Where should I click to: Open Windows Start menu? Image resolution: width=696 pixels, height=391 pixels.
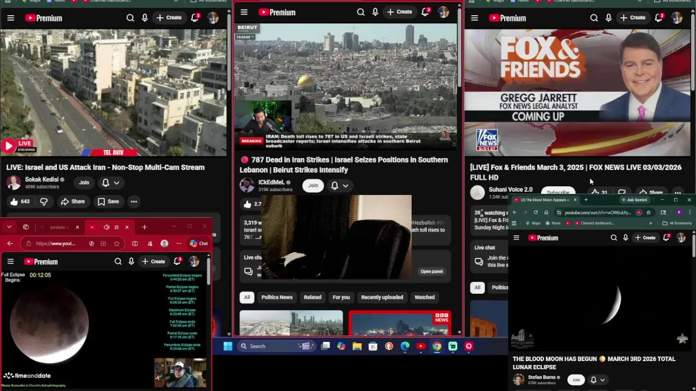228,346
